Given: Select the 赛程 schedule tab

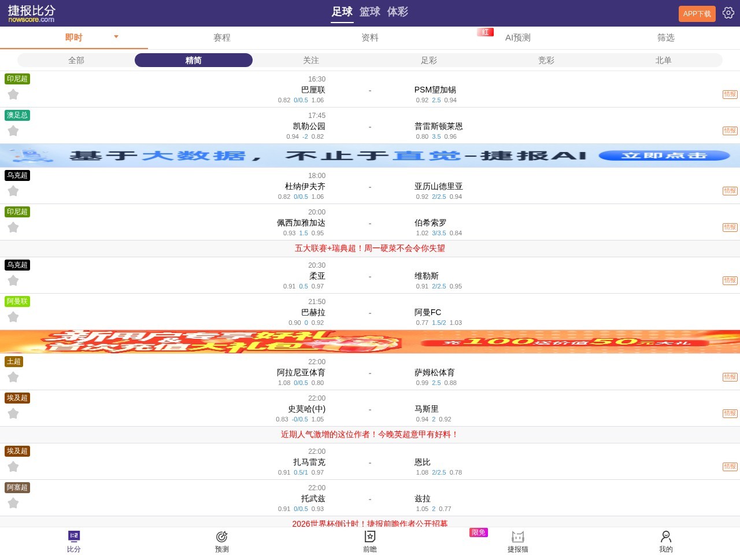Looking at the screenshot, I should point(221,37).
